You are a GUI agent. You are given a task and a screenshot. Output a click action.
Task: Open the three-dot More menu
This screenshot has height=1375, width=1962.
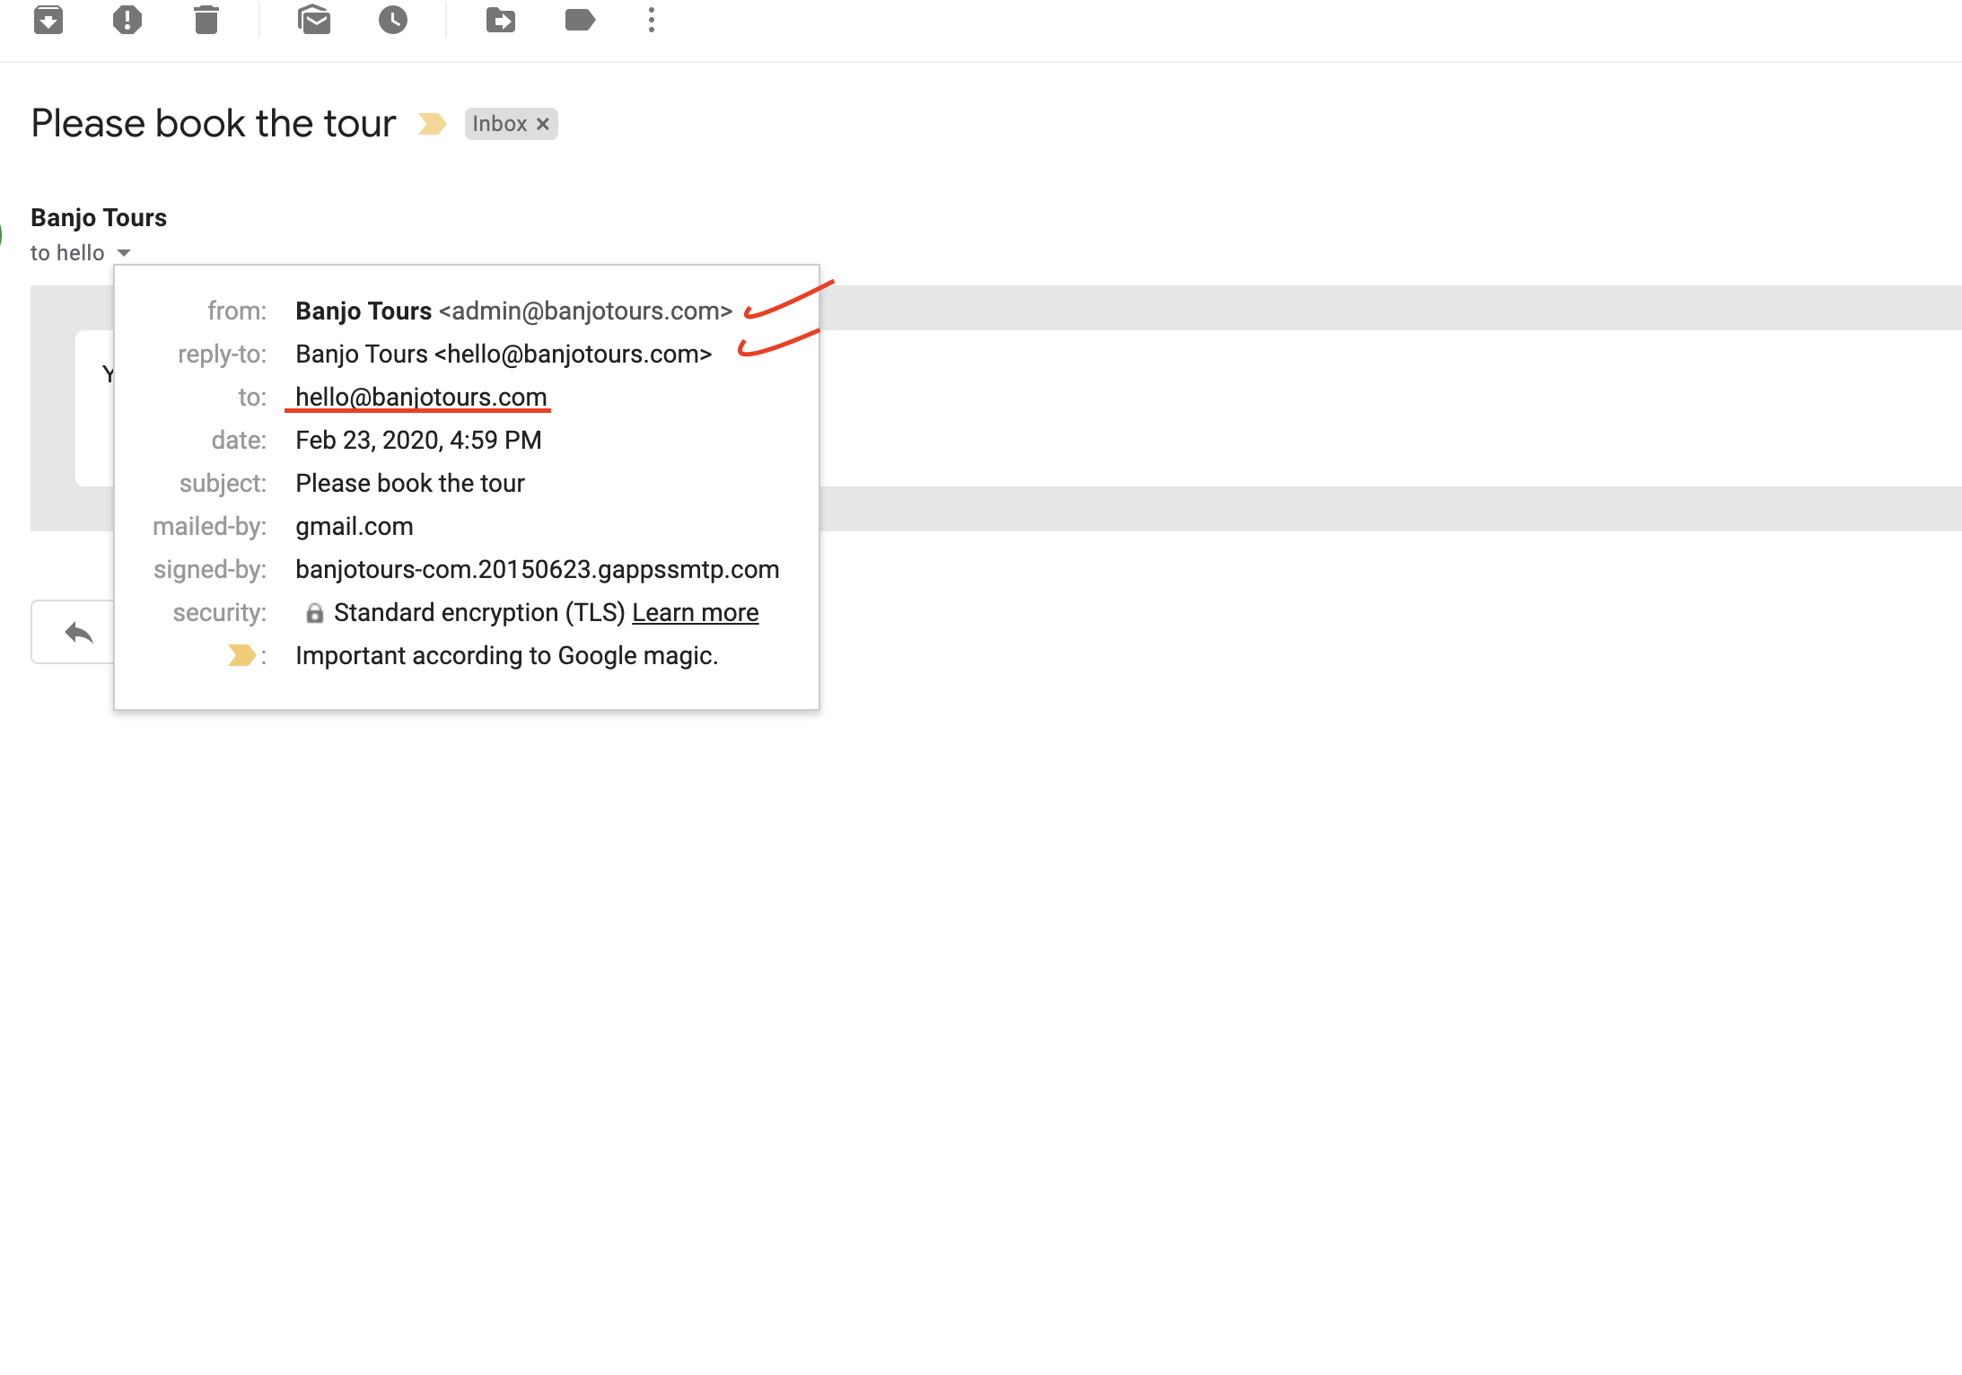pyautogui.click(x=652, y=20)
